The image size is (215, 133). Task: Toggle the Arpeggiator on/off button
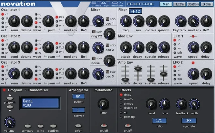tap(78, 126)
